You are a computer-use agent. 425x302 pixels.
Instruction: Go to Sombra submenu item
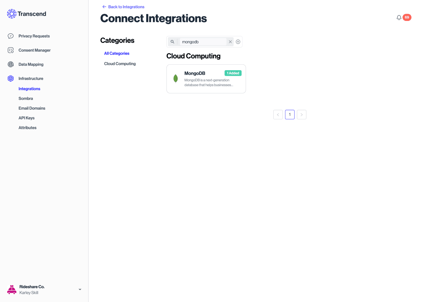(26, 99)
